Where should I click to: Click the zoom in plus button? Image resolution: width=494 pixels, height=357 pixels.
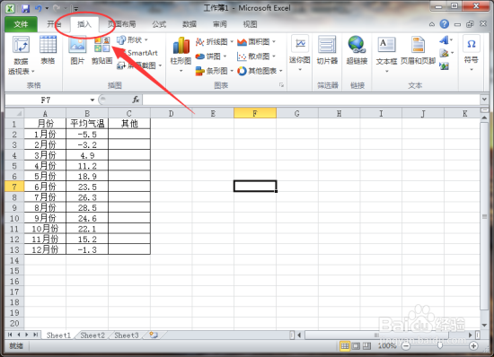473,346
